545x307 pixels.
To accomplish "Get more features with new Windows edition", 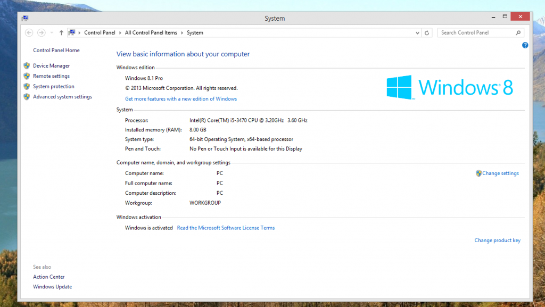I will tap(181, 99).
